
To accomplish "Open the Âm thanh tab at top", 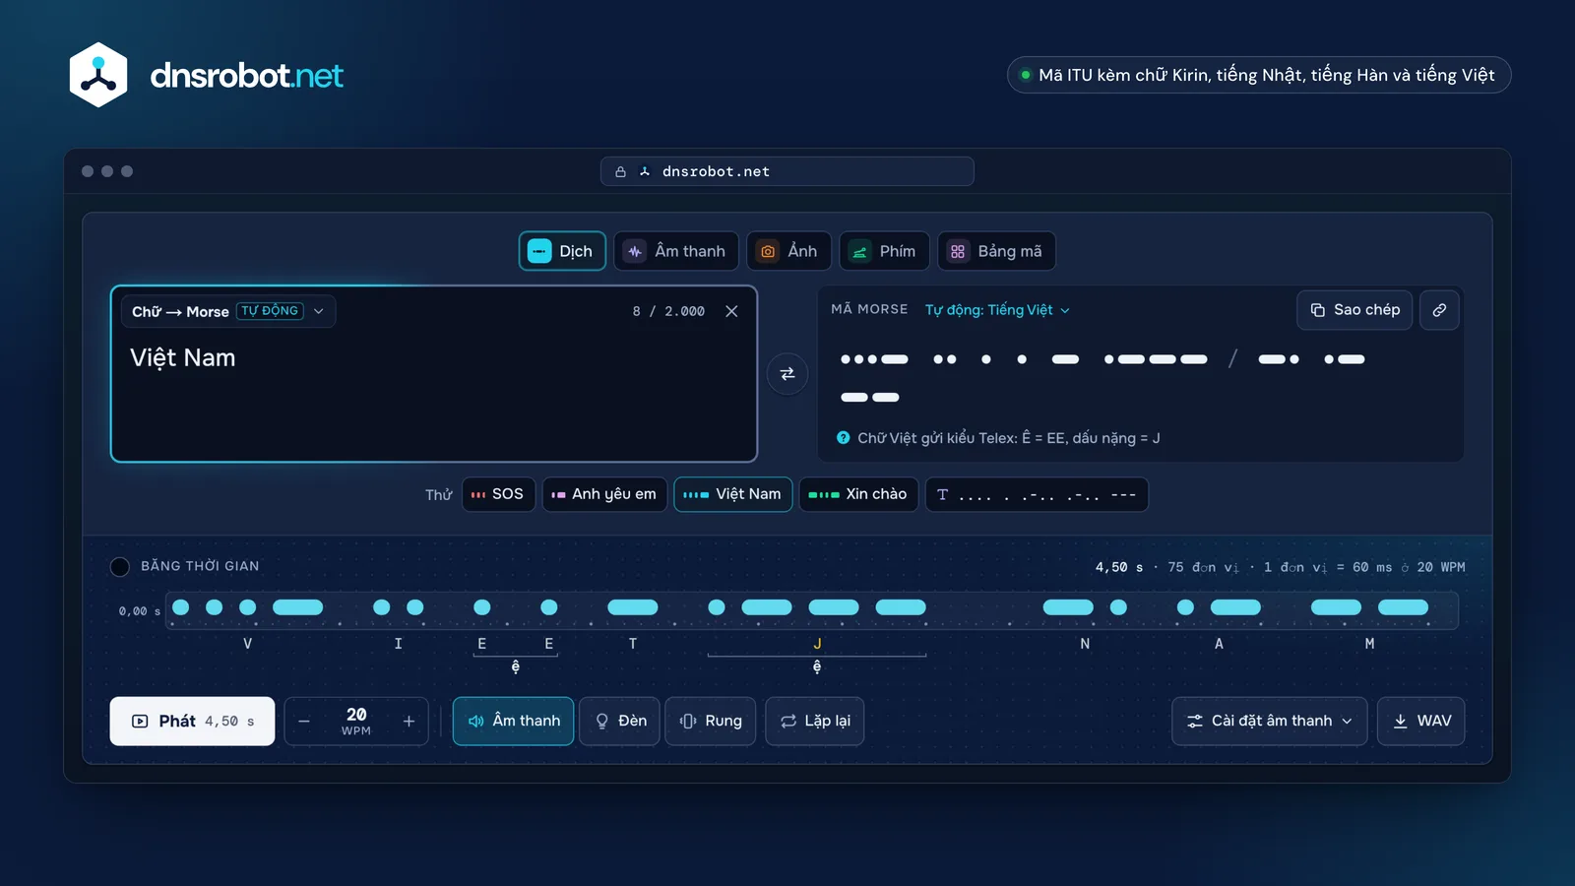I will 676,251.
